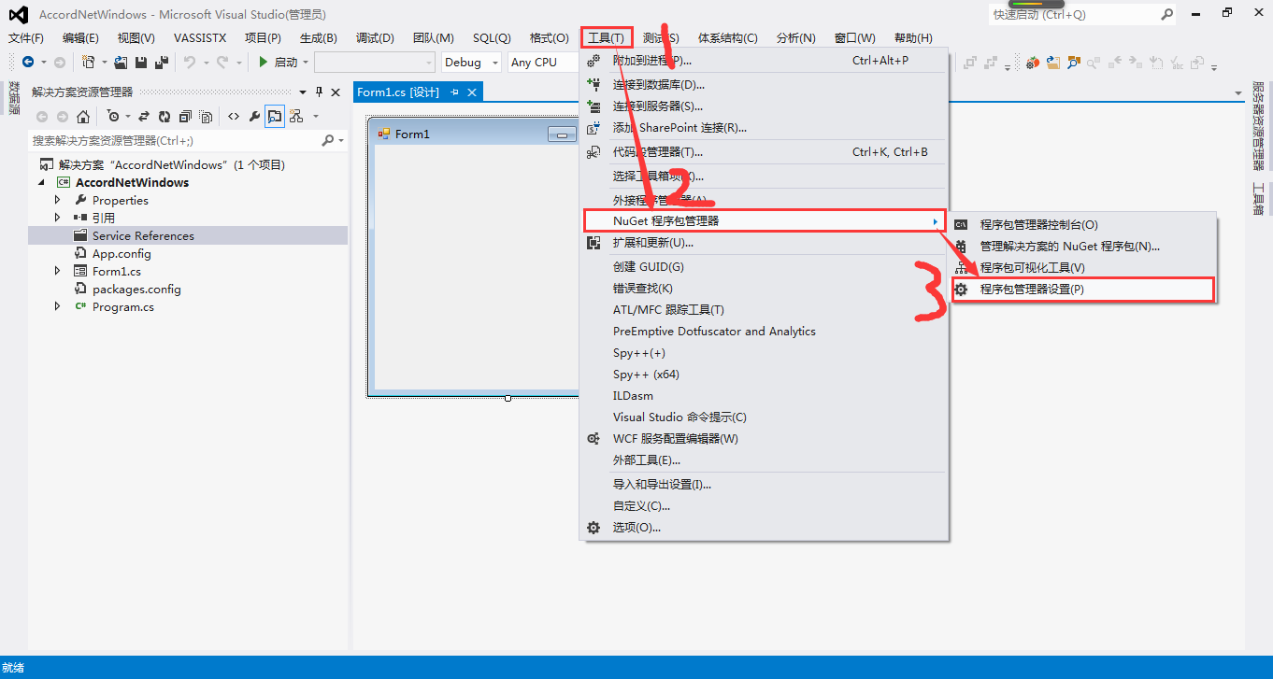Open the New Project icon dropdown arrow

point(104,63)
